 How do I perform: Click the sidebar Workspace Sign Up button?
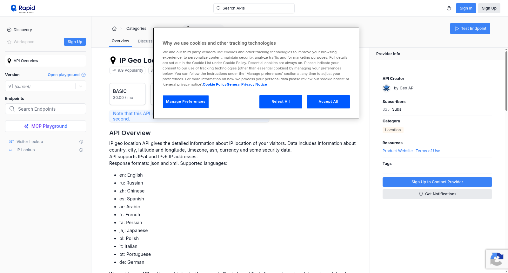click(75, 42)
